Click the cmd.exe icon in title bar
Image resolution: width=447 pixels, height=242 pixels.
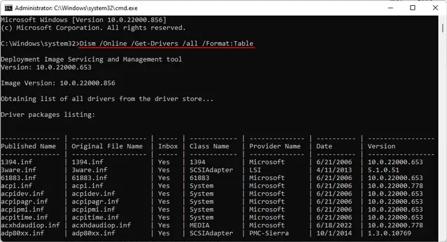[x=8, y=8]
